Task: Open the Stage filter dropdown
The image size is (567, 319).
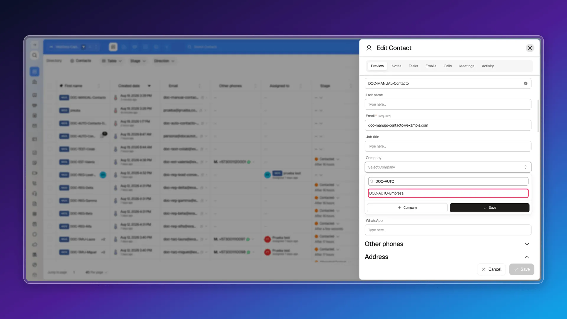Action: pos(138,61)
